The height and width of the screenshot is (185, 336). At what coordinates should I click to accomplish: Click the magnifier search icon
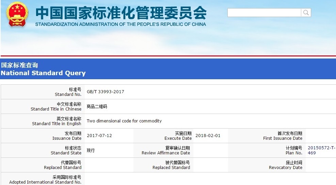[x=306, y=13]
